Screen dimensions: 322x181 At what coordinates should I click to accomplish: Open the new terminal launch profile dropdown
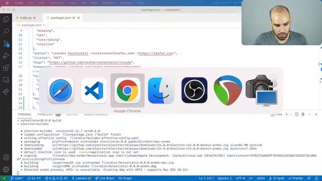[291, 114]
